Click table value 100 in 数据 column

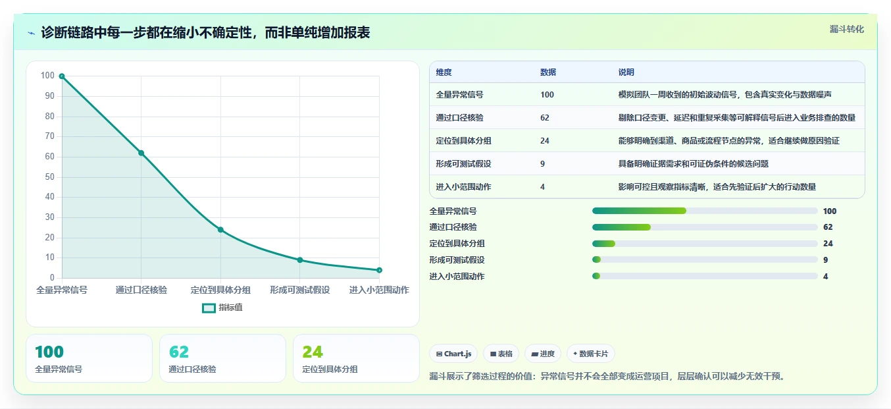547,95
